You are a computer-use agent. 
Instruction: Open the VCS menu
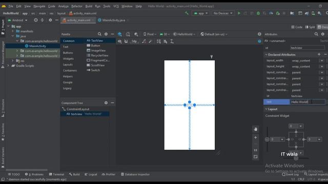click(116, 6)
